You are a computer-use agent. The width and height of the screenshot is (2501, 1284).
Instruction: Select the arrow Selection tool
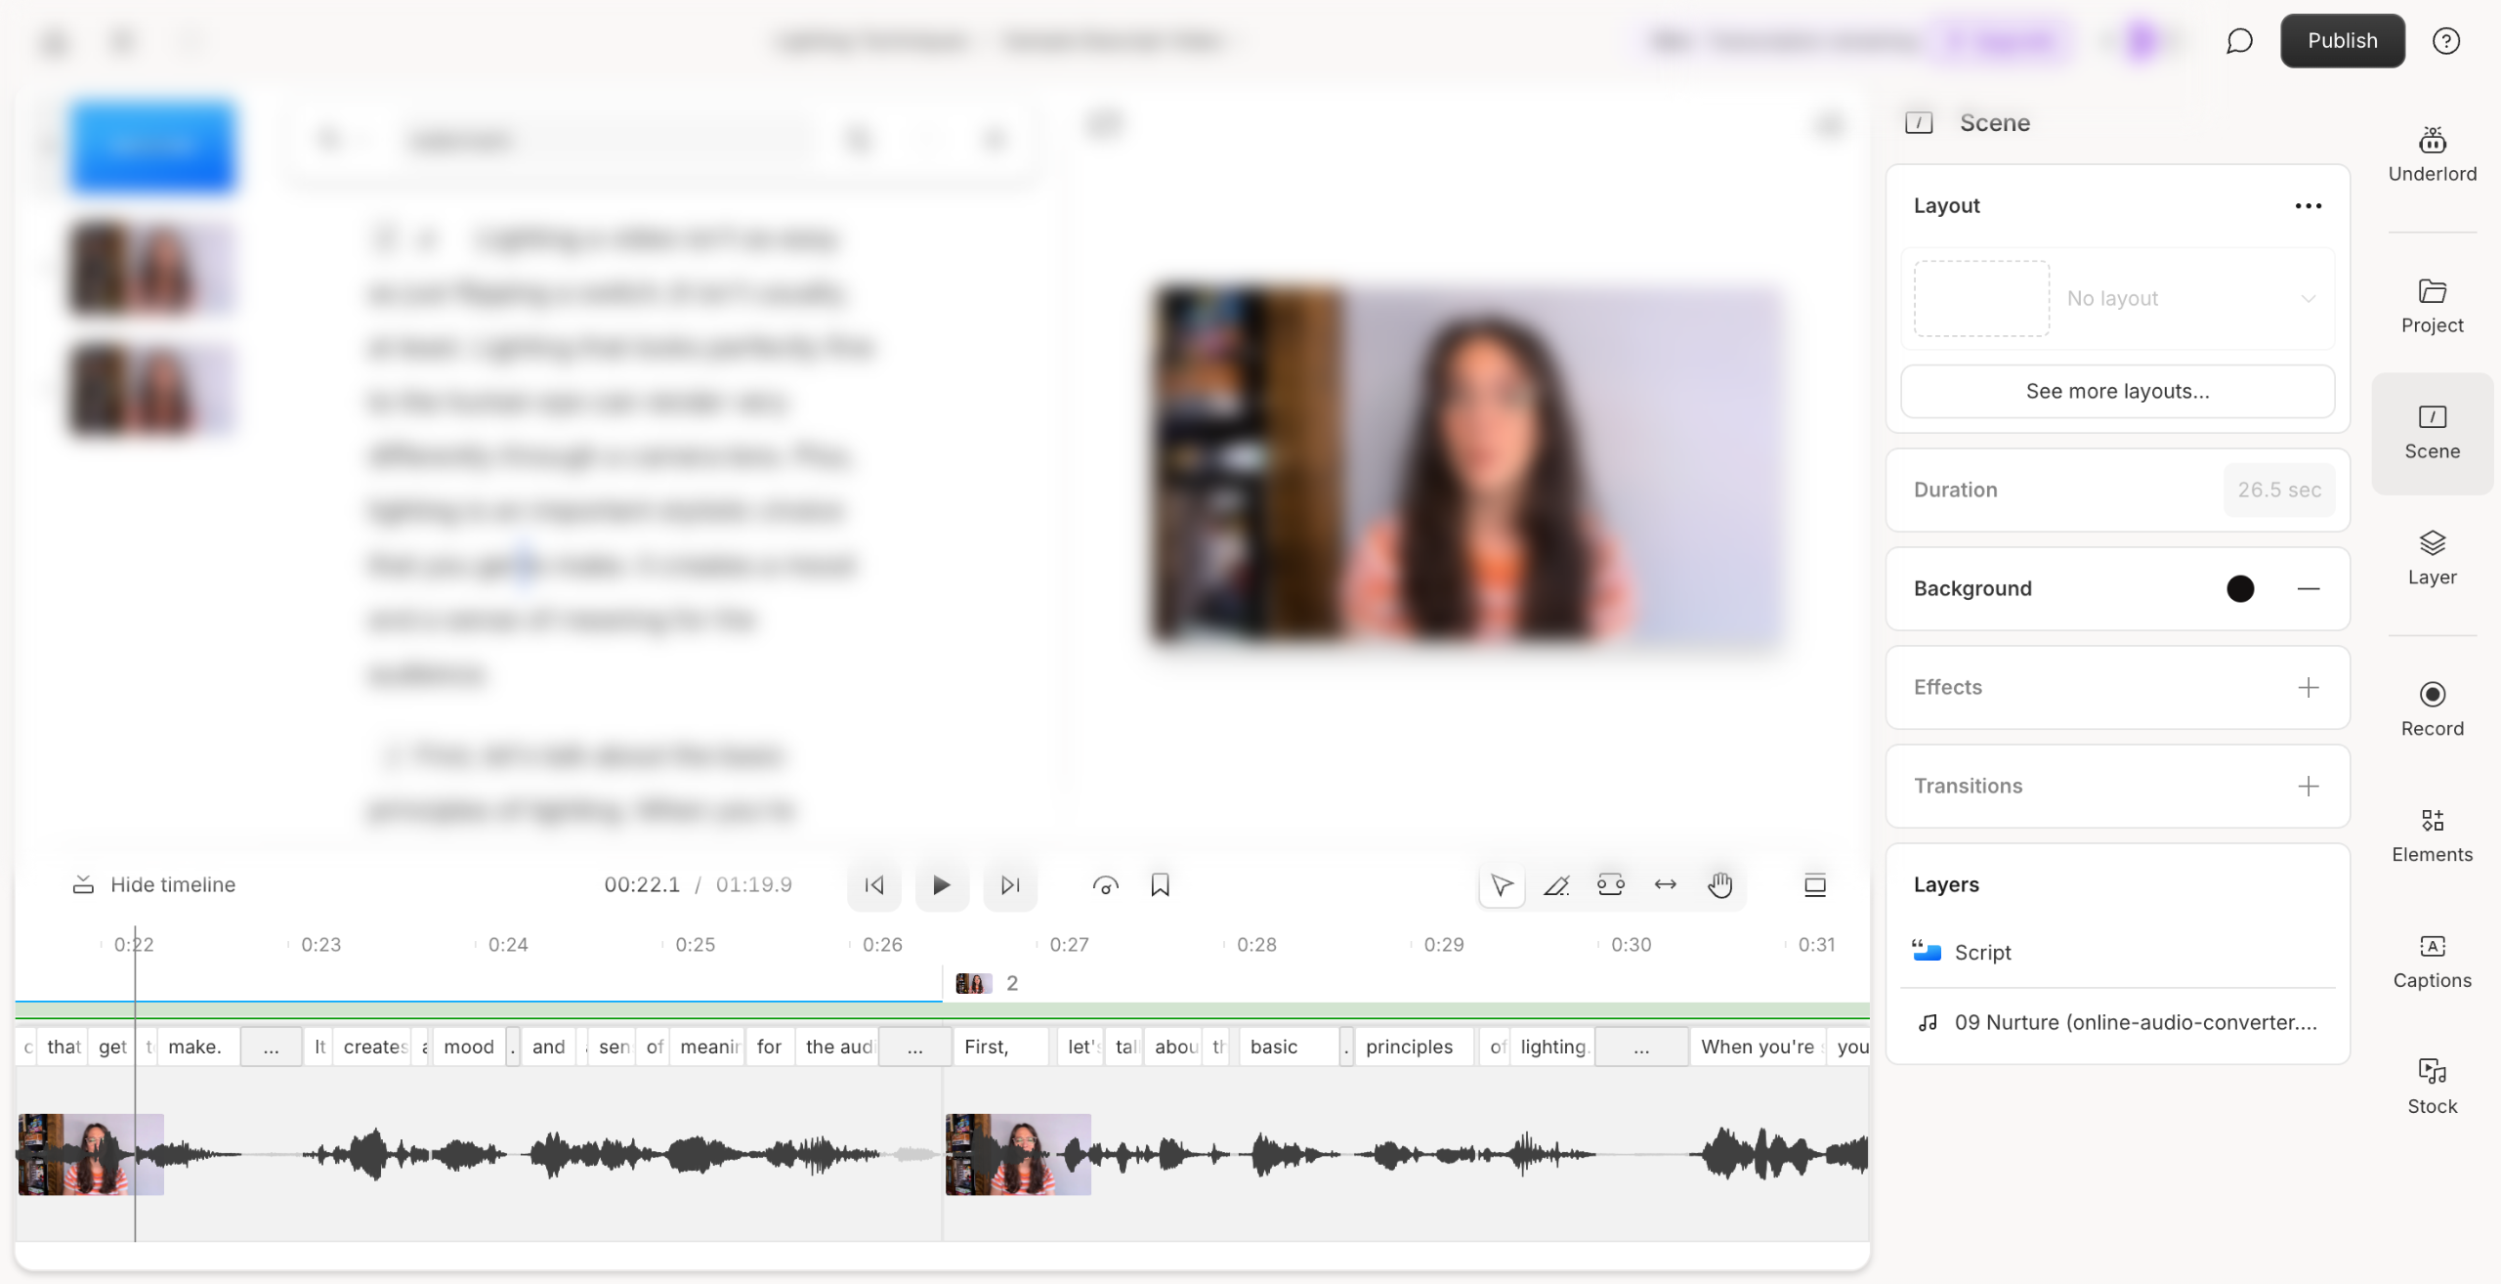pos(1502,885)
